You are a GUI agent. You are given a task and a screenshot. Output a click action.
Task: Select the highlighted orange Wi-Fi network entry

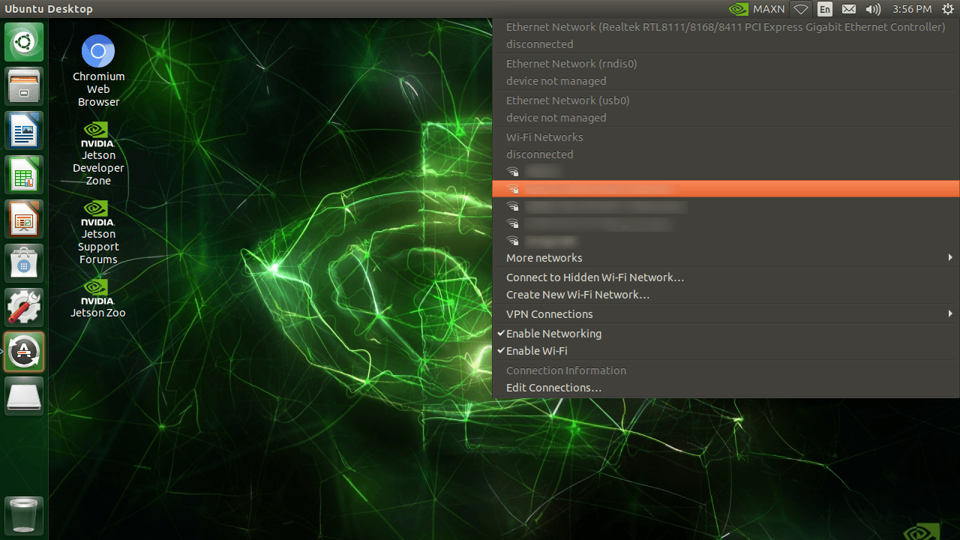pyautogui.click(x=725, y=189)
